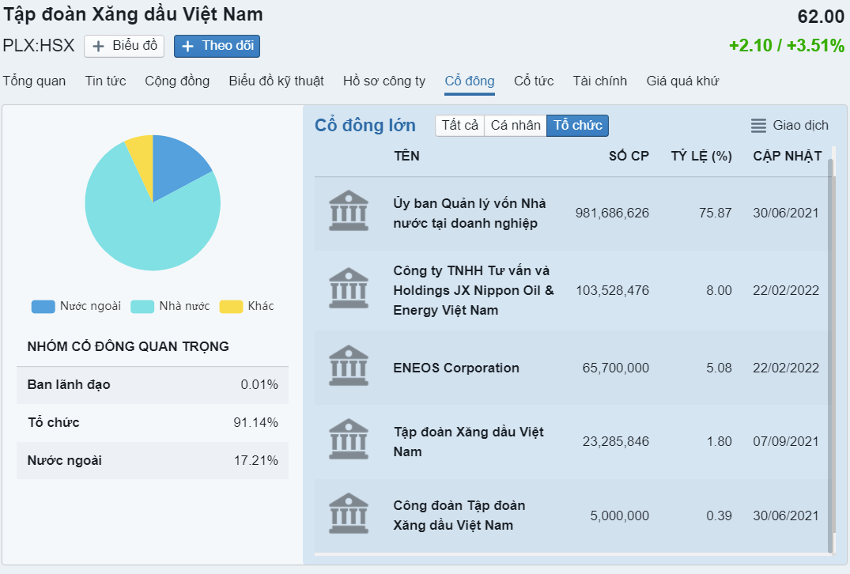Open ENEOS Corporation shareholder link
850x574 pixels.
point(456,368)
